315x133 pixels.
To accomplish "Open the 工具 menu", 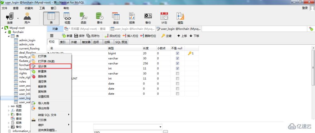I will (x=42, y=8).
